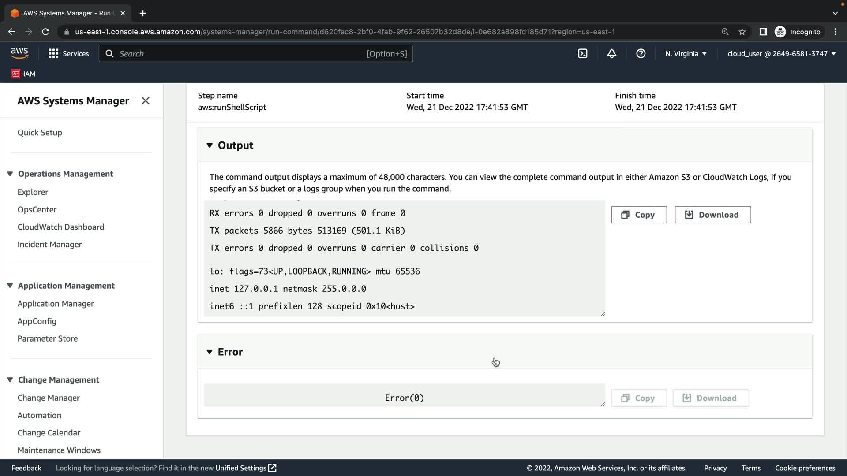Reload the browser page
This screenshot has width=847, height=476.
click(x=45, y=32)
